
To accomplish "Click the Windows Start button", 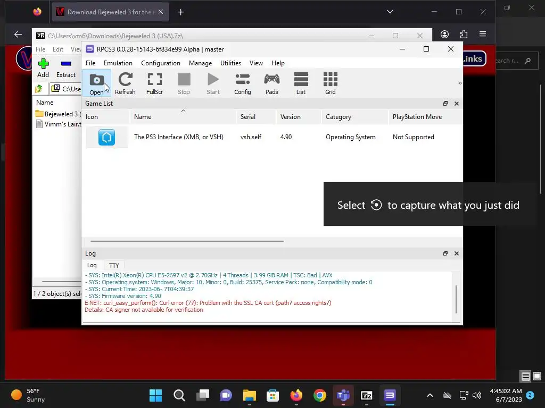I will point(155,395).
